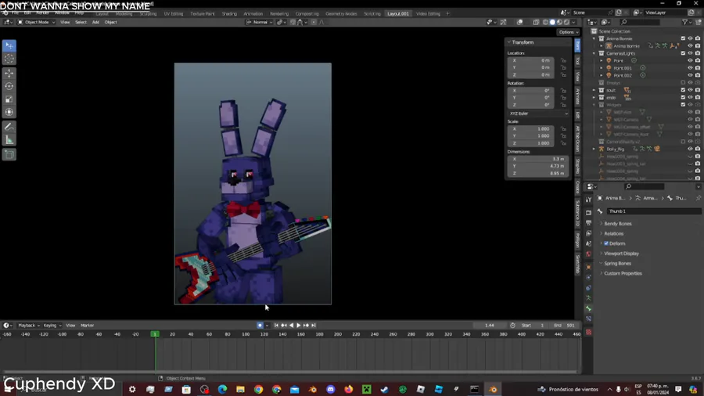Switch to Geometry Nodes workspace tab

tap(341, 13)
